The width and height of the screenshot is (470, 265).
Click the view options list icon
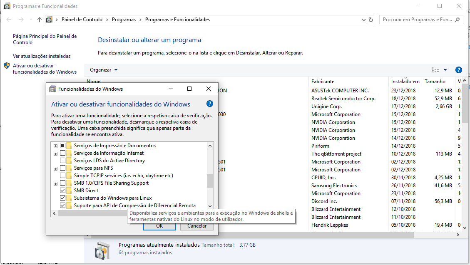[x=435, y=70]
